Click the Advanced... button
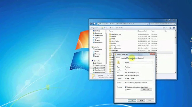The height and width of the screenshot is (107, 192). click(146, 90)
